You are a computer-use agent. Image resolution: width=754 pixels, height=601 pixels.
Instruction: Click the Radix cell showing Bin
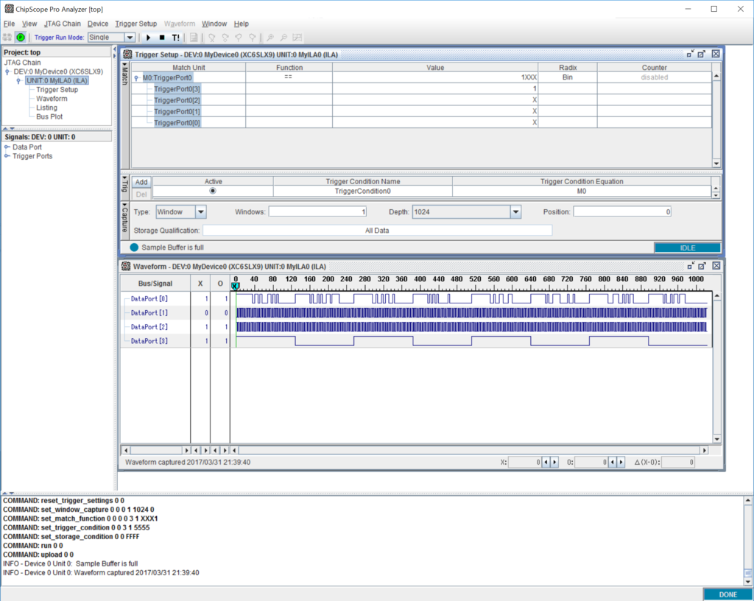(568, 77)
